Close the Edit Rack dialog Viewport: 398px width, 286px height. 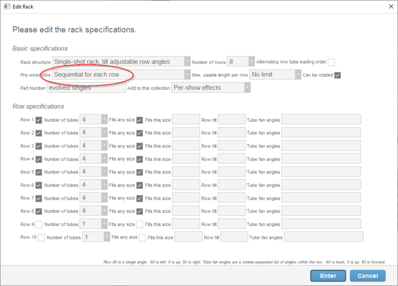coord(390,6)
